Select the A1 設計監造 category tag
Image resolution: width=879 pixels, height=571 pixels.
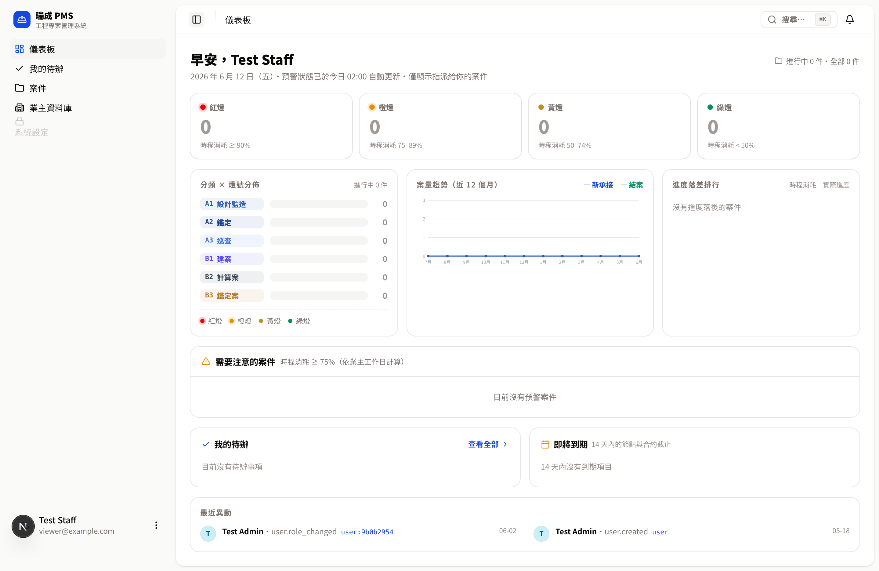click(x=232, y=204)
